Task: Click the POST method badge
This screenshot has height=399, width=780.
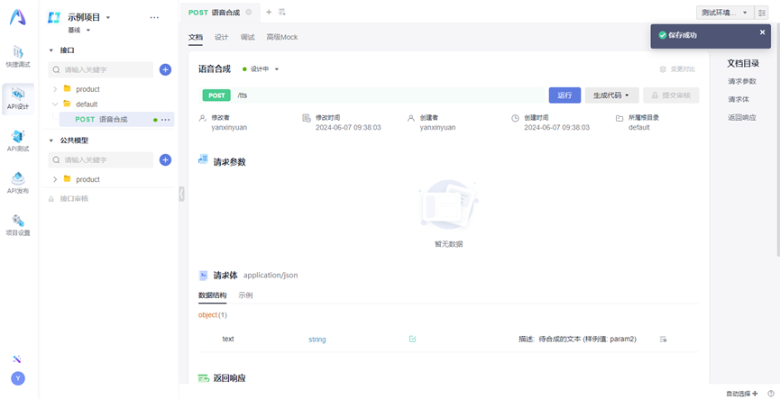Action: 216,95
